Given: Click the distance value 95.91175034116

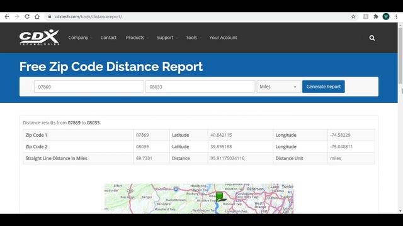Looking at the screenshot, I should 227,158.
